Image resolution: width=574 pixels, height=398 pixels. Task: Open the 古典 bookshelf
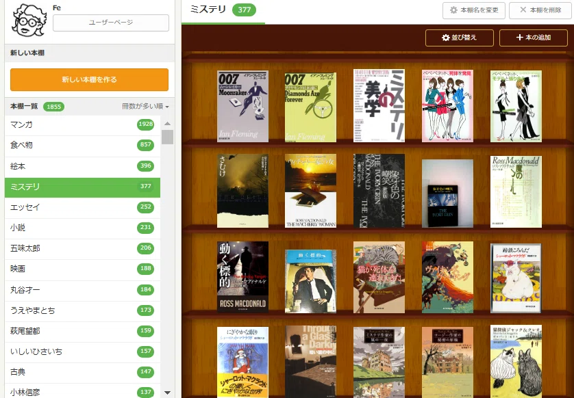coord(82,373)
